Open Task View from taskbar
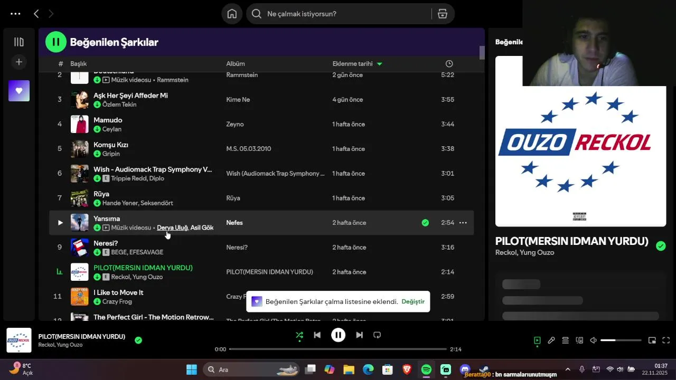 310,369
